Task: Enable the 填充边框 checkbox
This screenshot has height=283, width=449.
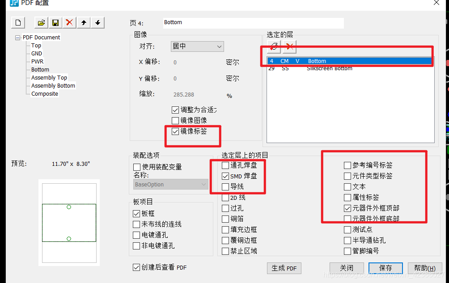Action: point(226,230)
